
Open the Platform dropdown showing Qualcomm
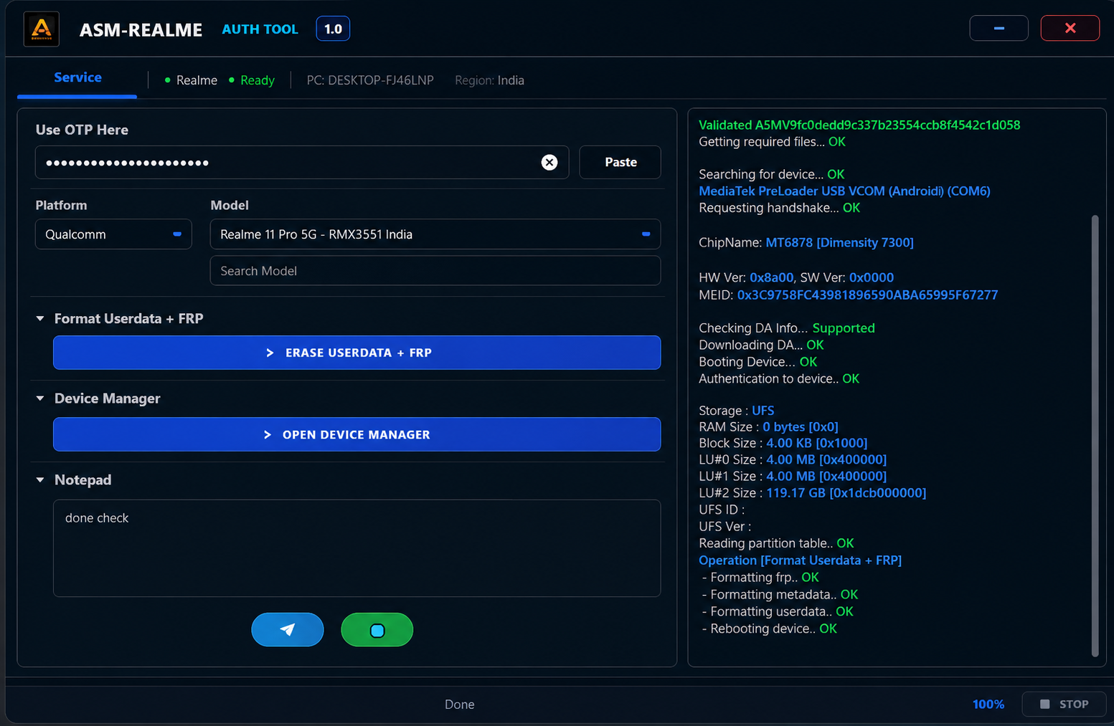coord(113,234)
